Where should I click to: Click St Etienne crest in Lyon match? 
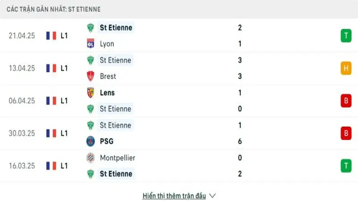90,28
